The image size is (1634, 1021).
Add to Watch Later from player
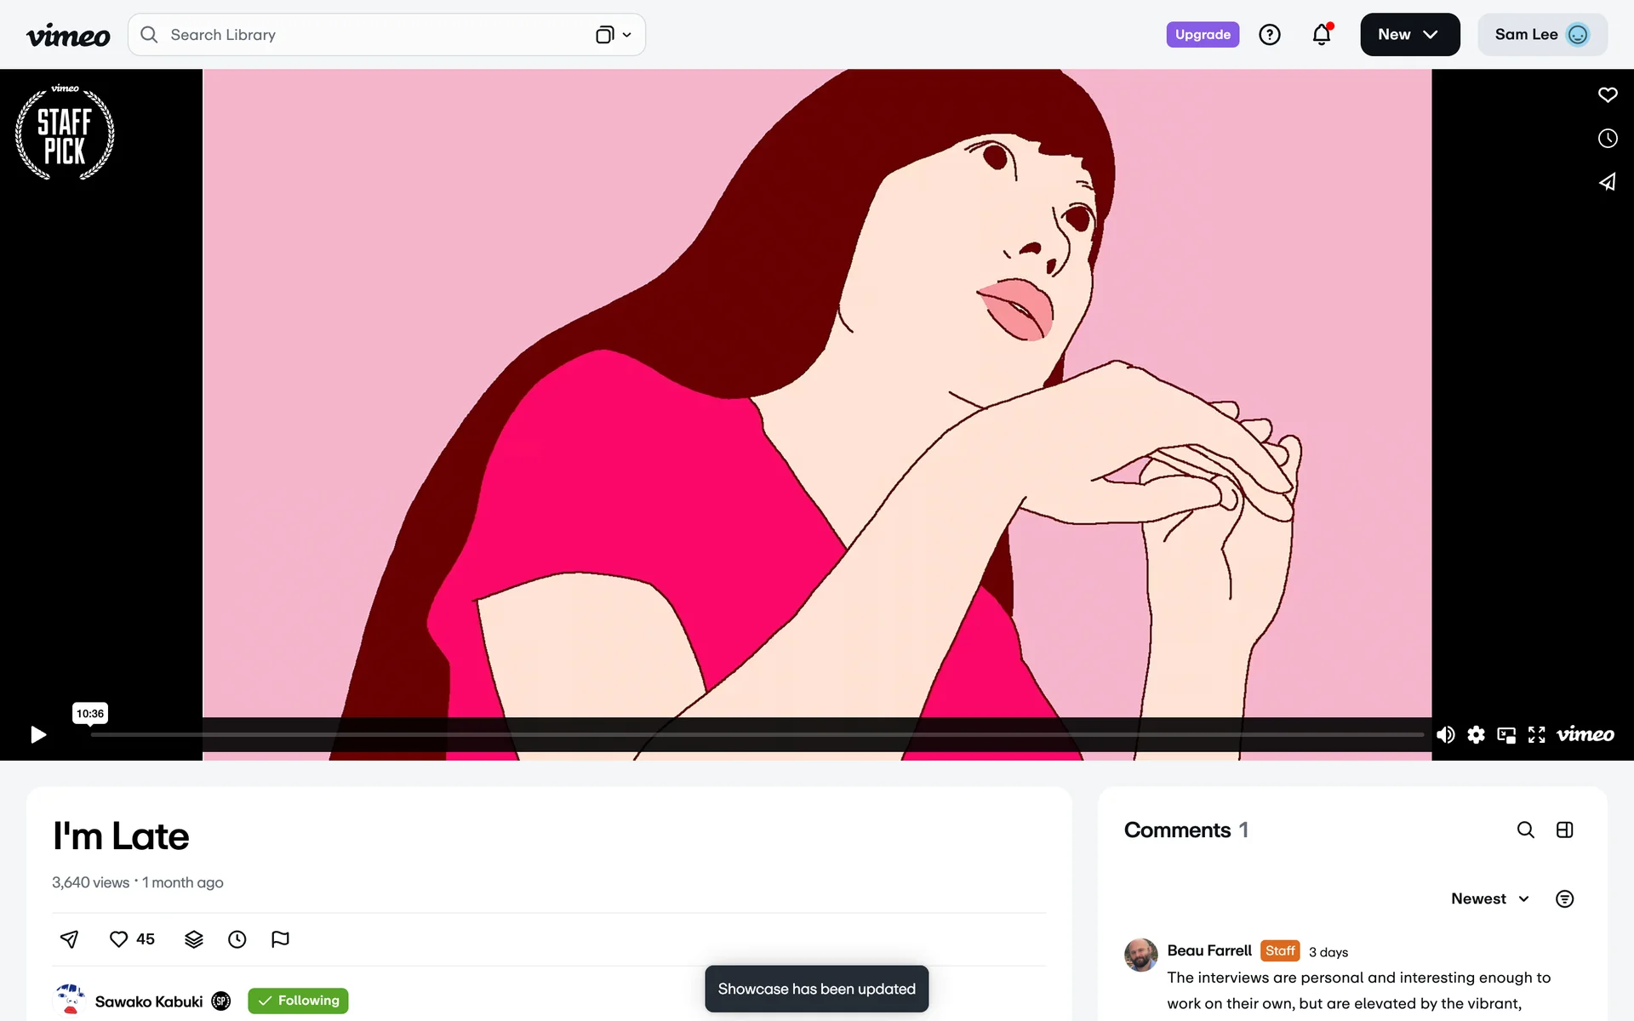click(1607, 138)
